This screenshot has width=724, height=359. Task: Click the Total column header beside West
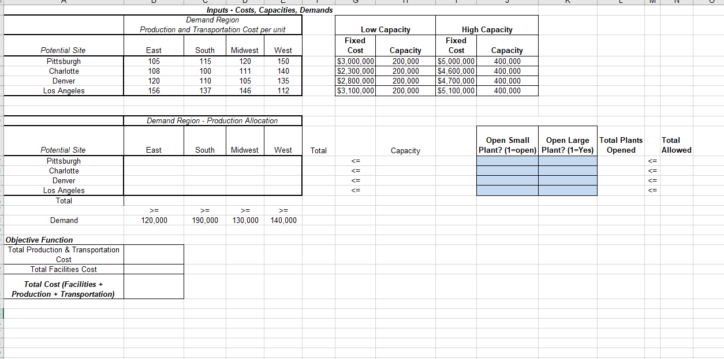click(x=318, y=150)
